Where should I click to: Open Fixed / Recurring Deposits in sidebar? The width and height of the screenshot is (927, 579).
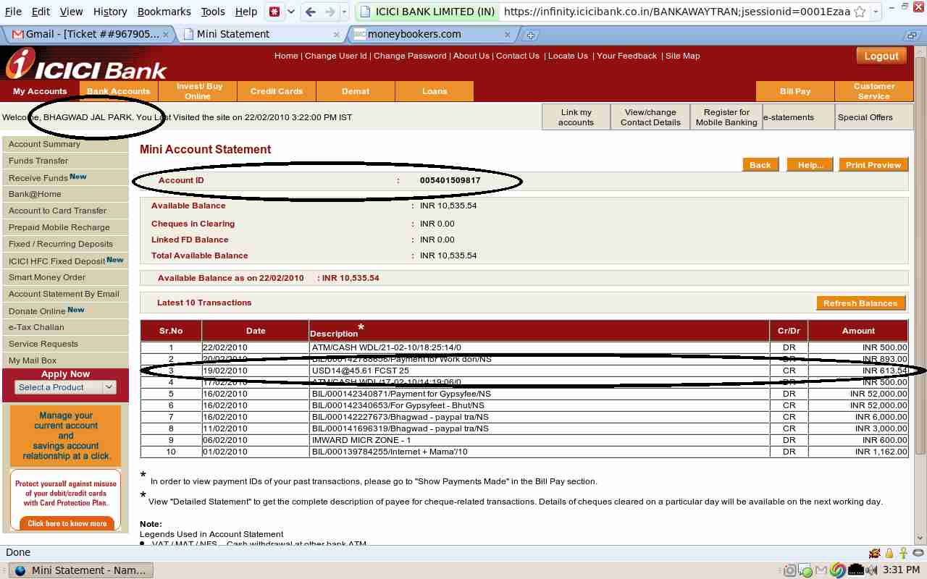[x=65, y=244]
